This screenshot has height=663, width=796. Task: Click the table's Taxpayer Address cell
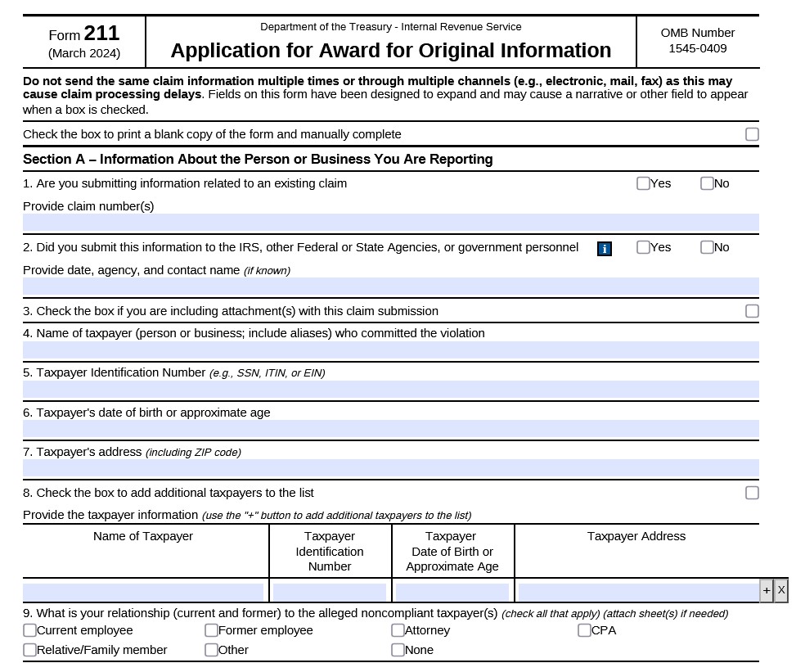(x=639, y=593)
